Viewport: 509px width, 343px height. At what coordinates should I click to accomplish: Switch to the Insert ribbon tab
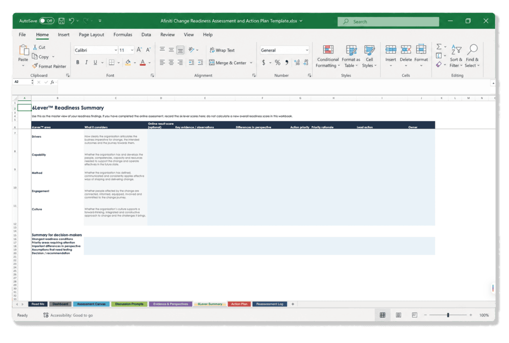pos(64,34)
